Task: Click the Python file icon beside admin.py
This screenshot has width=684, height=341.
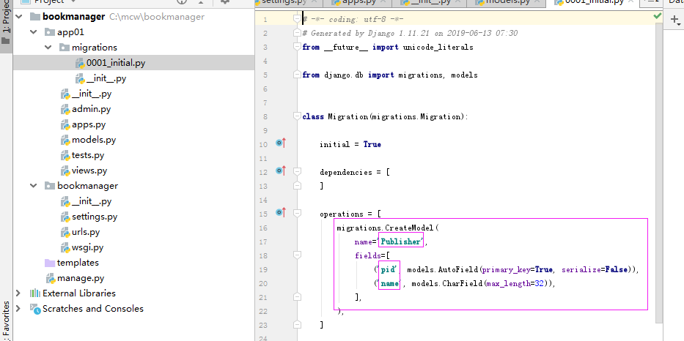Action: (x=65, y=109)
